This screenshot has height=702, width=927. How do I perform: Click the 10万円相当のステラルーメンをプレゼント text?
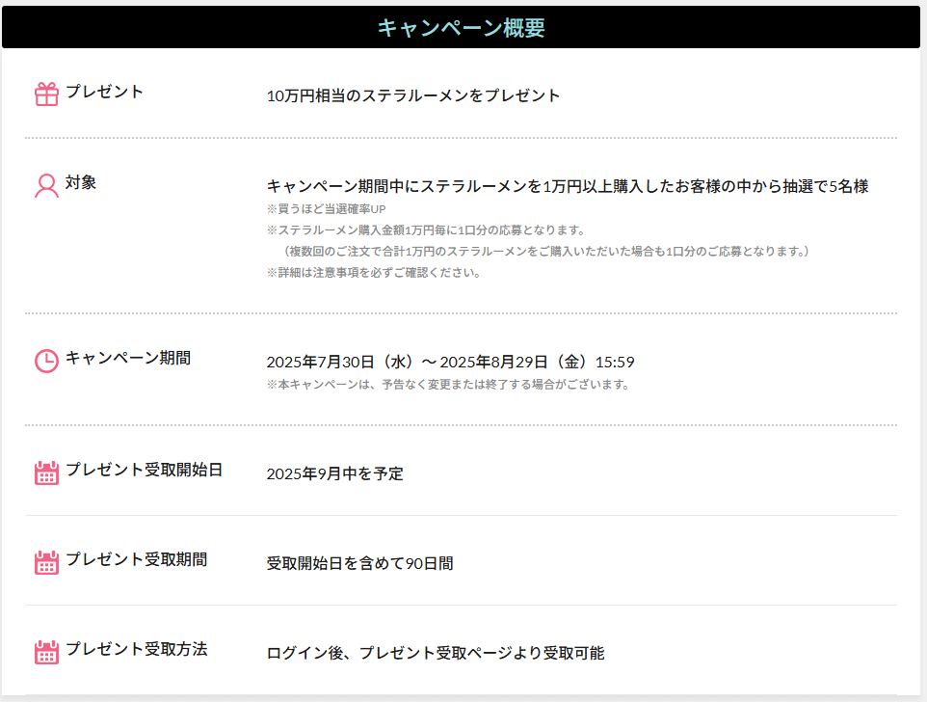[x=412, y=95]
